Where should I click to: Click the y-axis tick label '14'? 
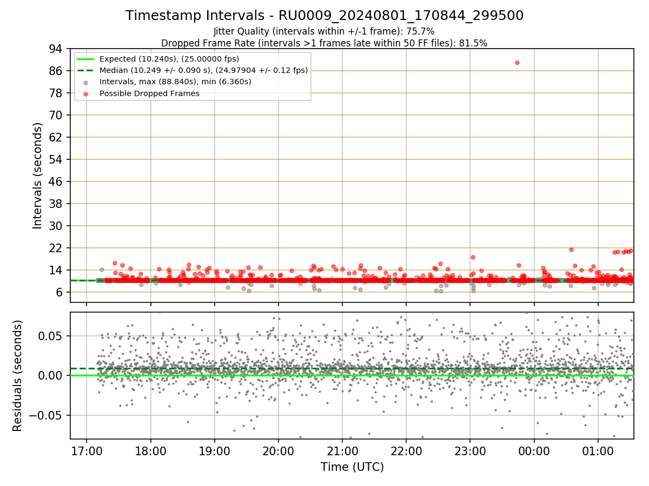[56, 270]
